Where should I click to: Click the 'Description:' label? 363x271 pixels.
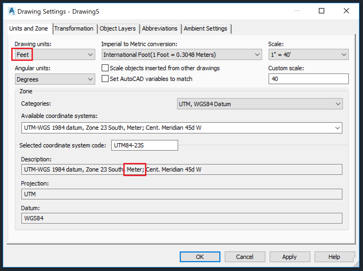pyautogui.click(x=36, y=159)
